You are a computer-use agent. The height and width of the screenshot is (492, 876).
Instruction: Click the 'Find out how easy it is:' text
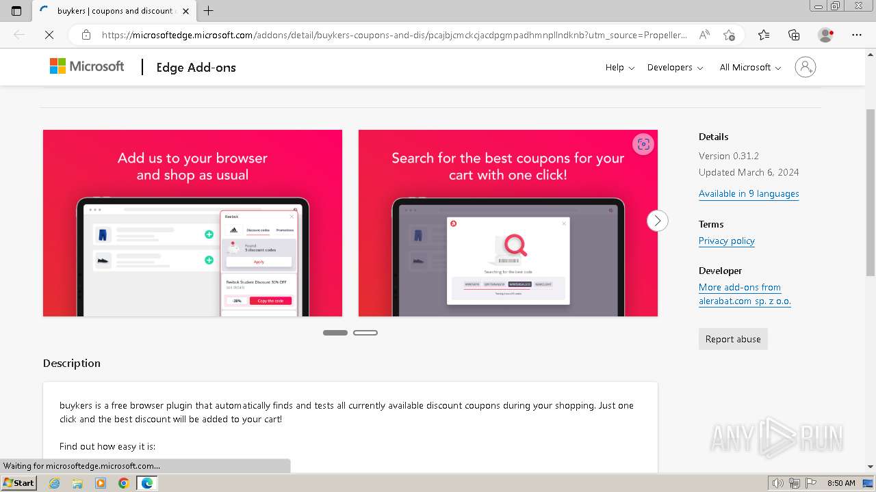point(107,446)
